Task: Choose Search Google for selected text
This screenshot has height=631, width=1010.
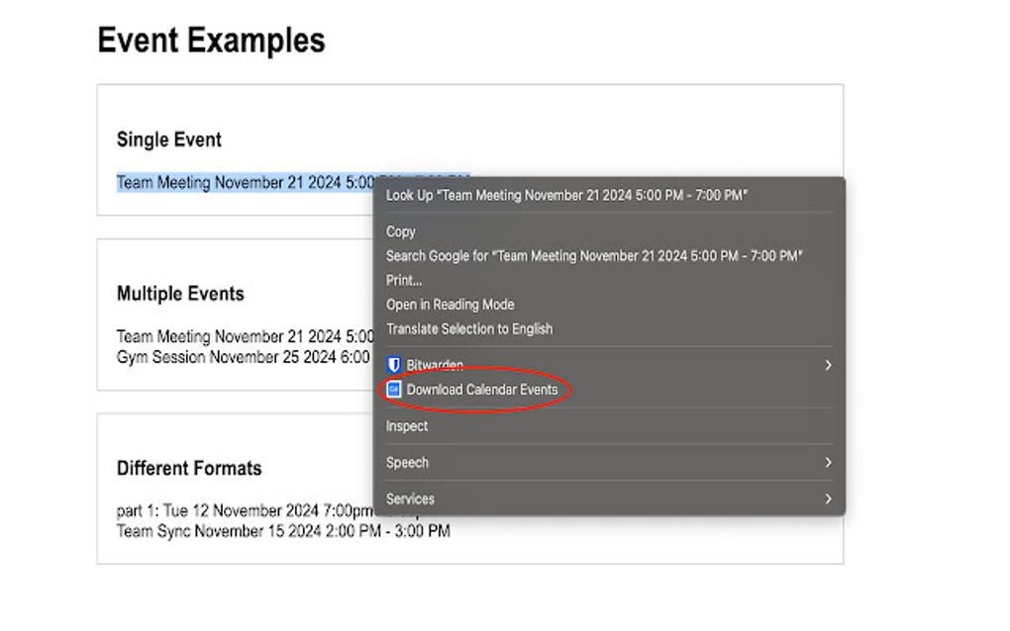Action: (594, 255)
